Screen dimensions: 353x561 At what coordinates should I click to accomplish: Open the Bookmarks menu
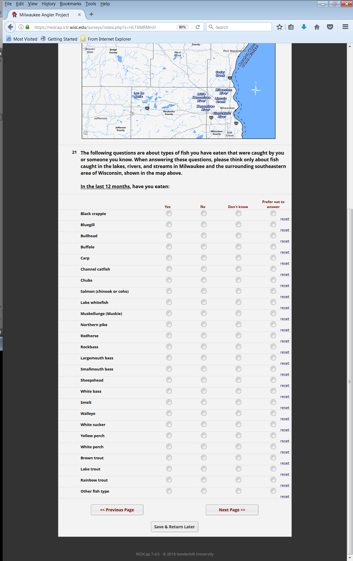click(x=70, y=4)
